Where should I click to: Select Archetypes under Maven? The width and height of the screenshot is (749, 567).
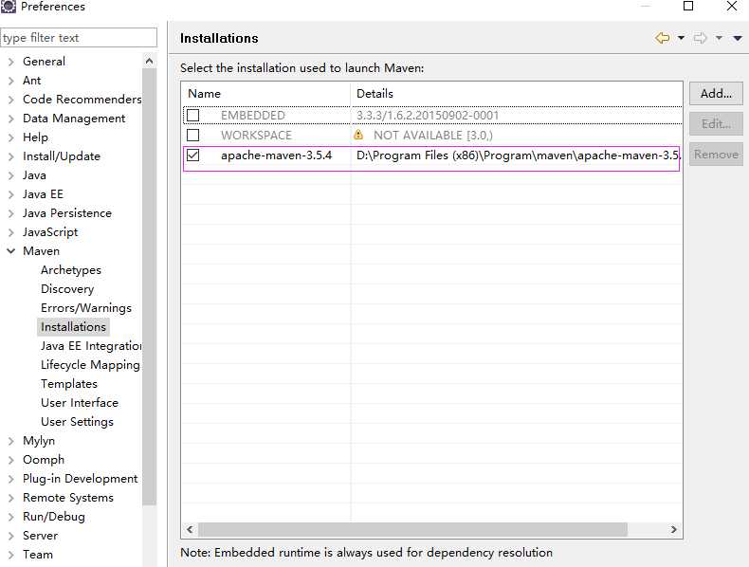coord(71,270)
